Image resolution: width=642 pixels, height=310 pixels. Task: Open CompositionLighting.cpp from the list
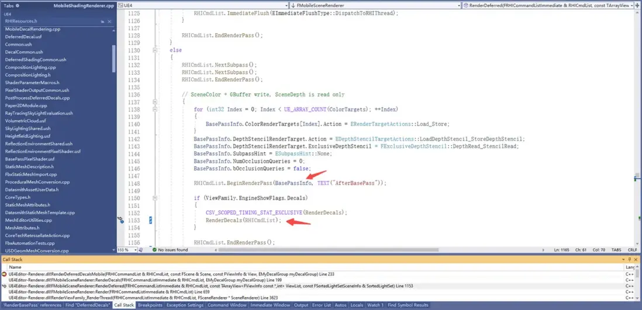(30, 67)
